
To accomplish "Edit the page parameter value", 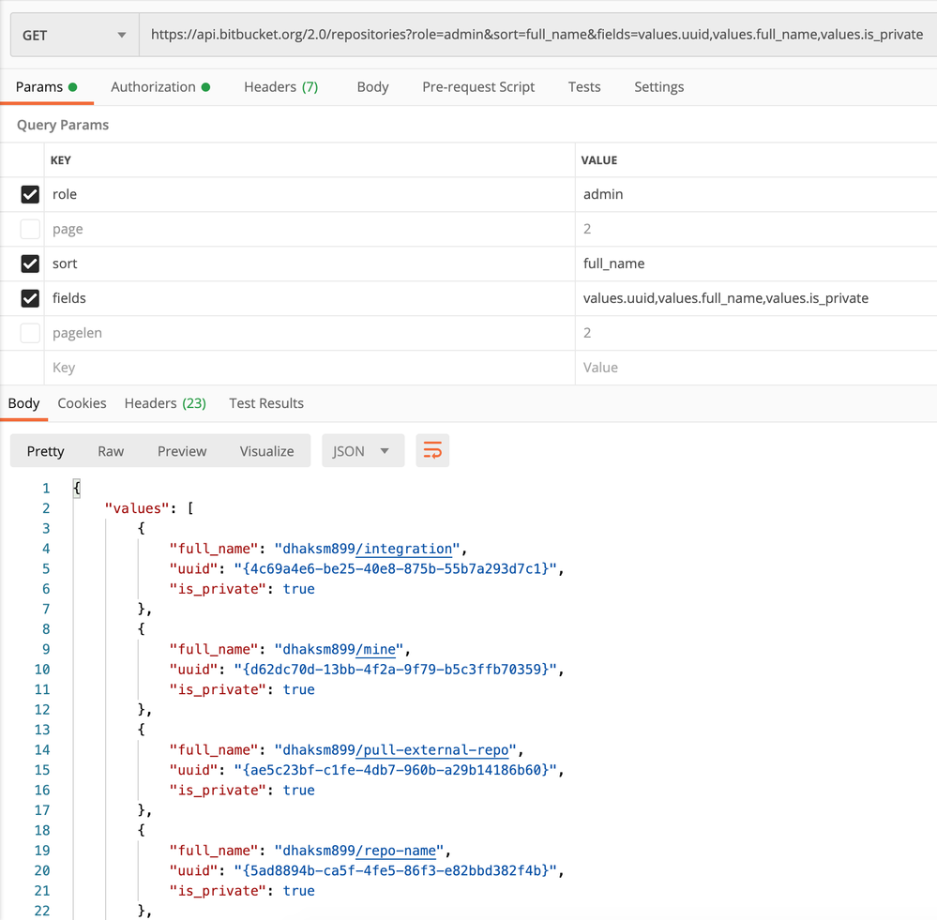I will point(756,229).
